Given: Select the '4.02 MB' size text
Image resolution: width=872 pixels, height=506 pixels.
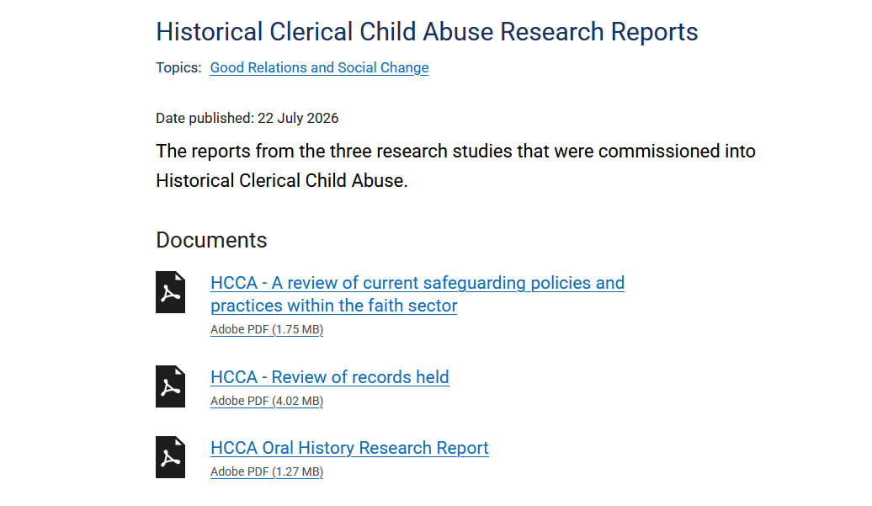Looking at the screenshot, I should point(297,401).
